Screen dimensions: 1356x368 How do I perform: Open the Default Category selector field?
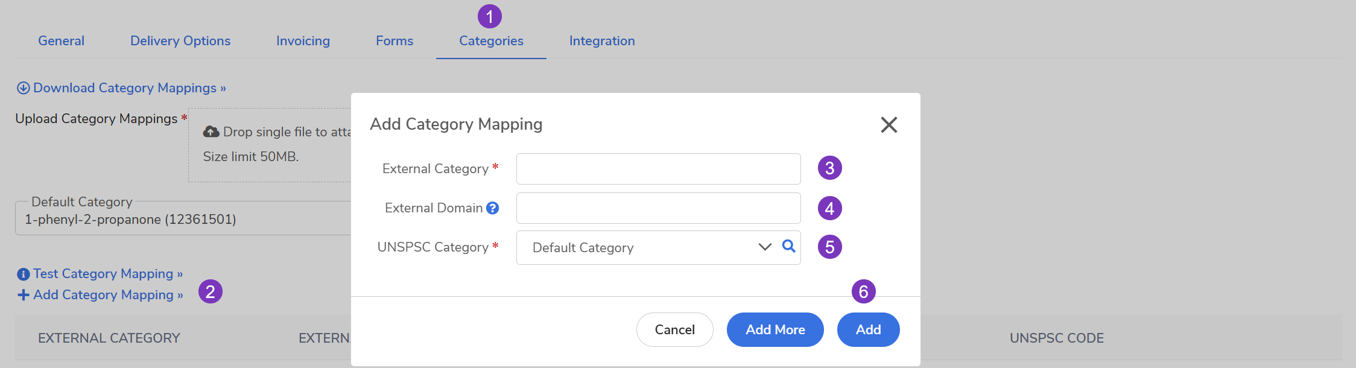pos(181,220)
